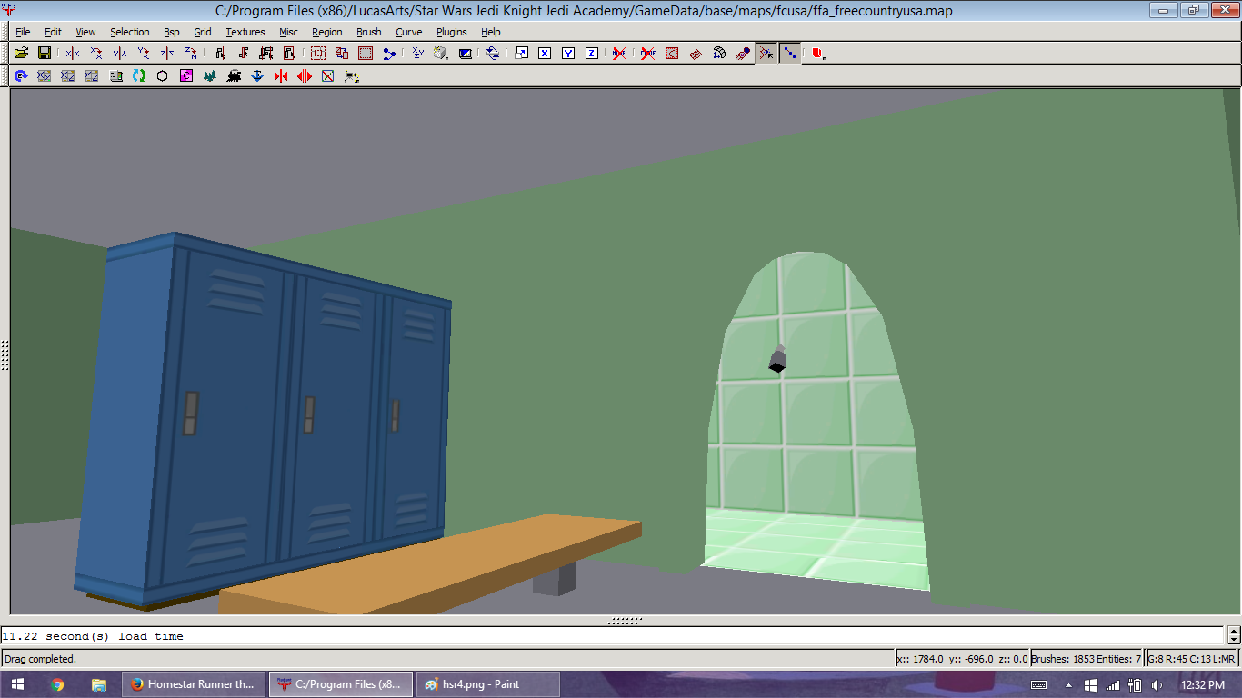
Task: Toggle the X axis scale lock
Action: [545, 54]
